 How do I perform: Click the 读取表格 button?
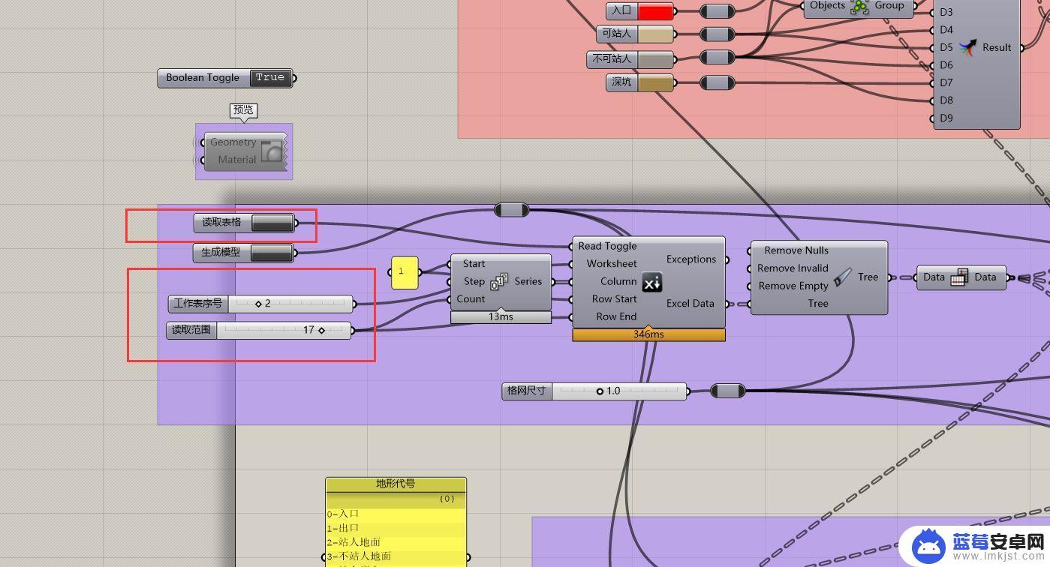tap(272, 223)
